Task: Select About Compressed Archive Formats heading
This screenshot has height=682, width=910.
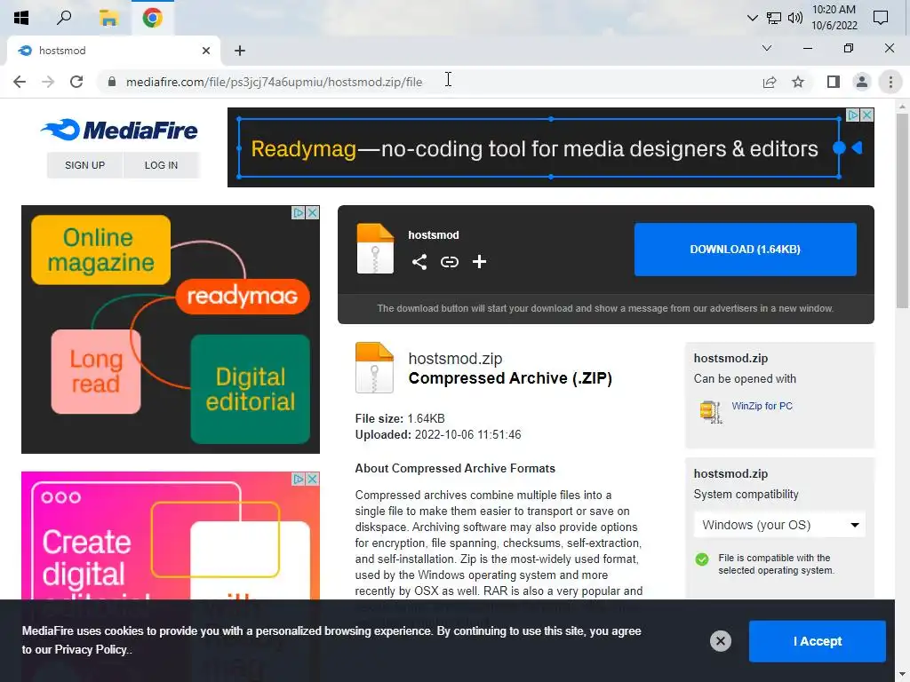Action: [455, 468]
